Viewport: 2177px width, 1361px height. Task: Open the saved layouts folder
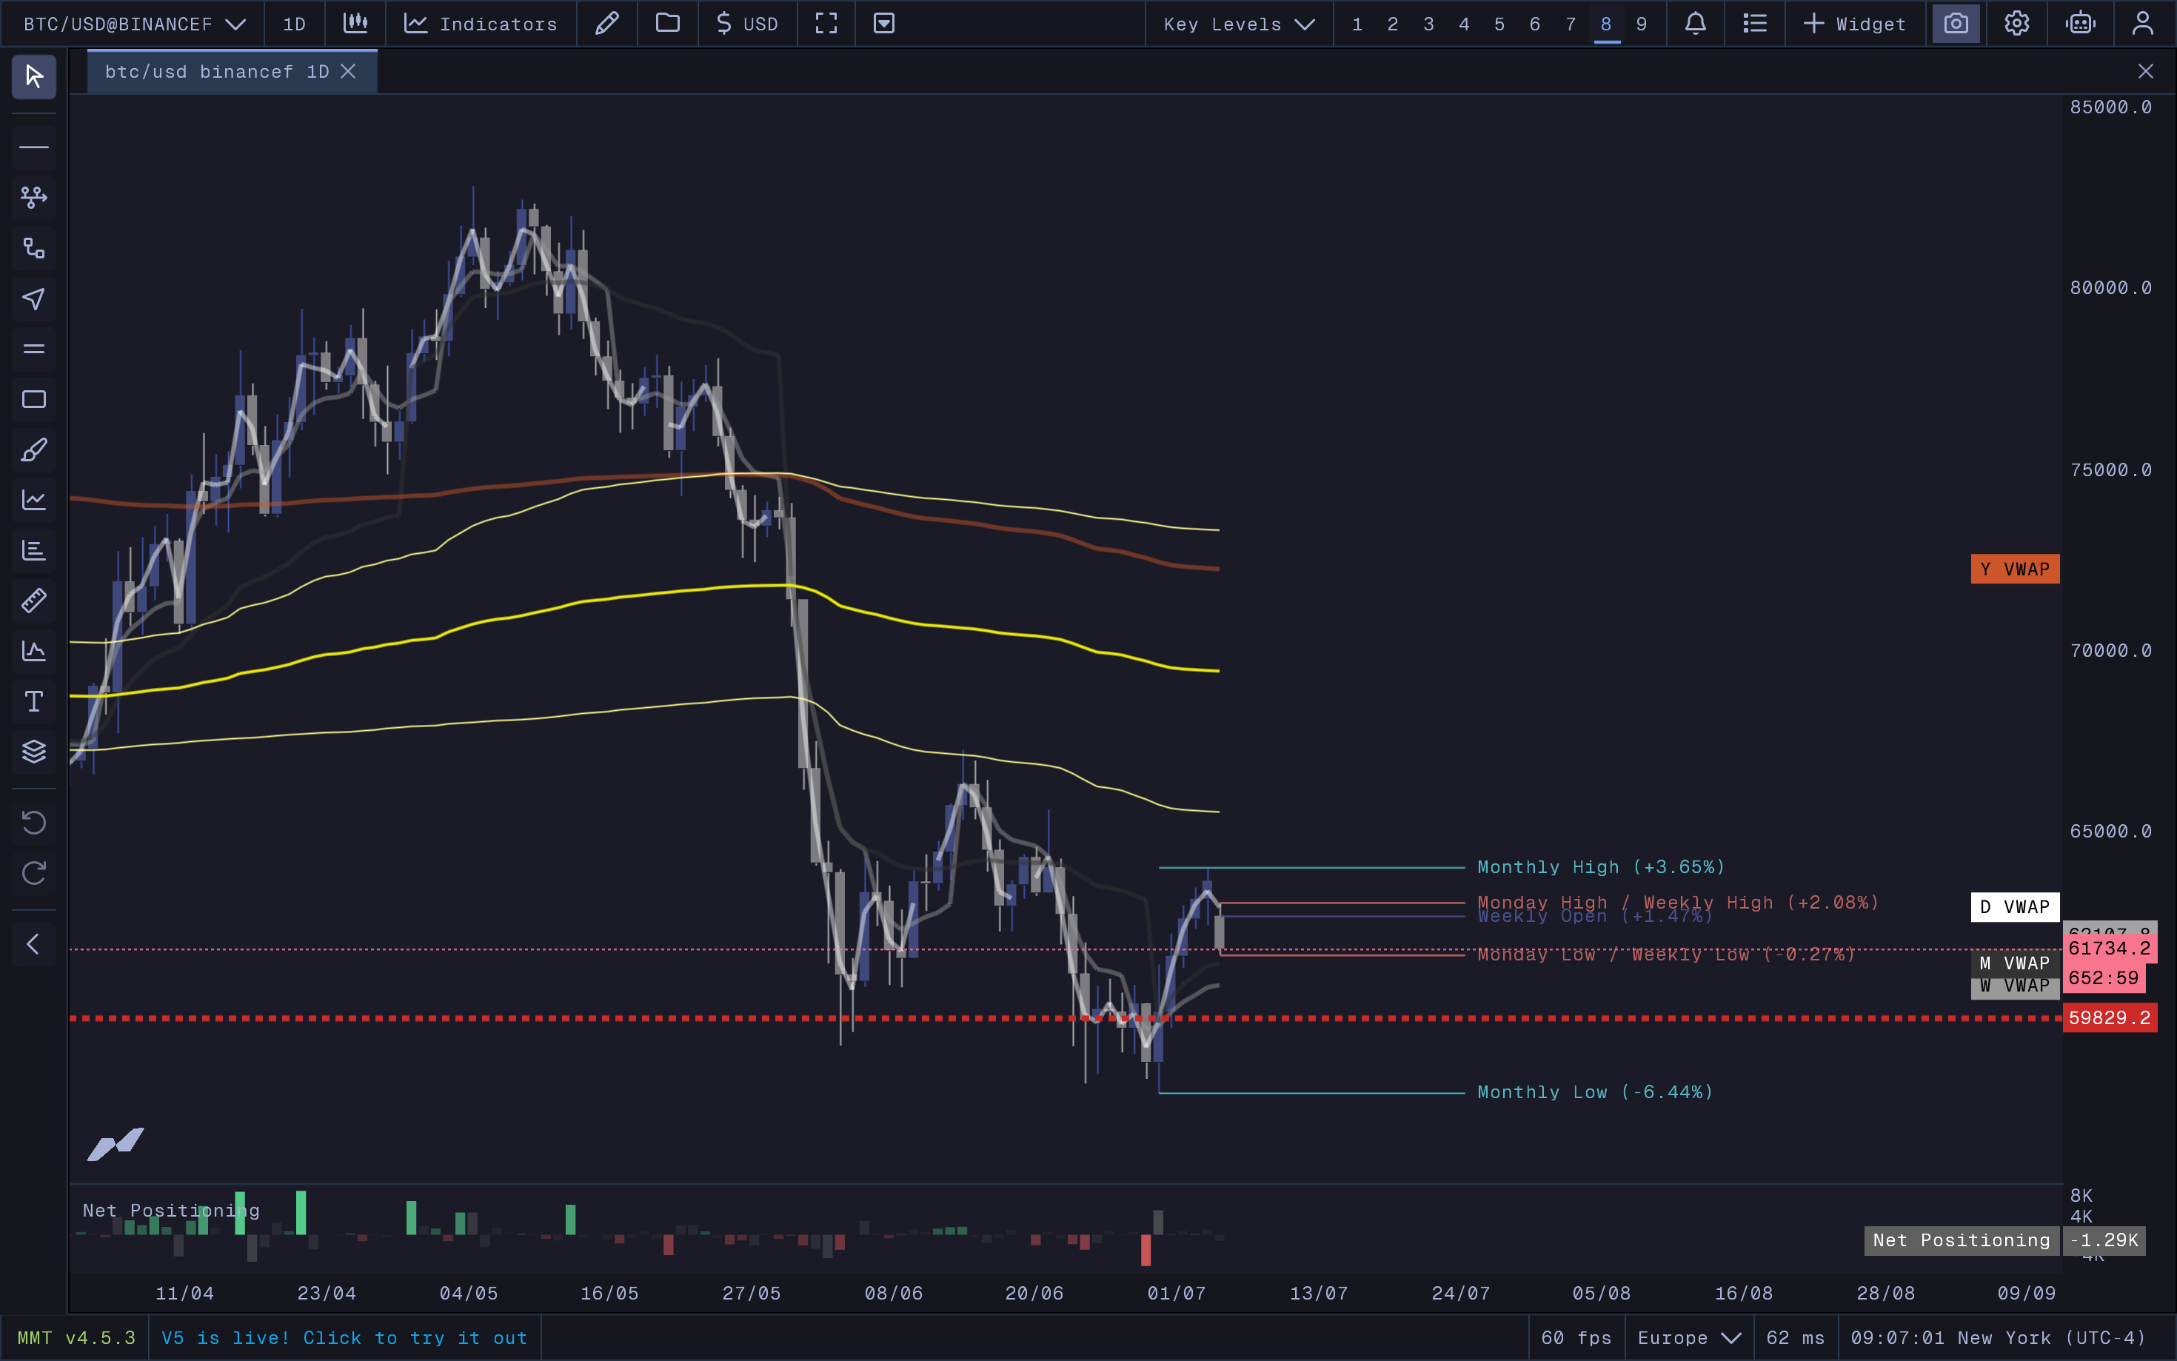[x=668, y=24]
